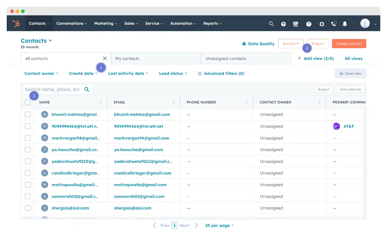
Task: Open the Settings gear icon
Action: [x=322, y=24]
